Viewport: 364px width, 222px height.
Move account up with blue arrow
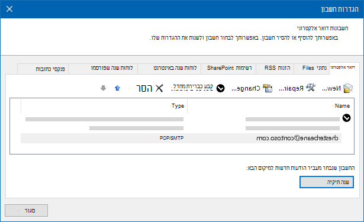[x=117, y=88]
